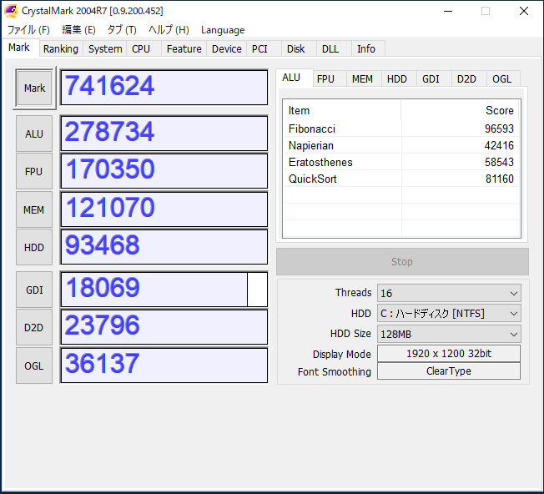Click the OGL score 36137

tap(164, 365)
